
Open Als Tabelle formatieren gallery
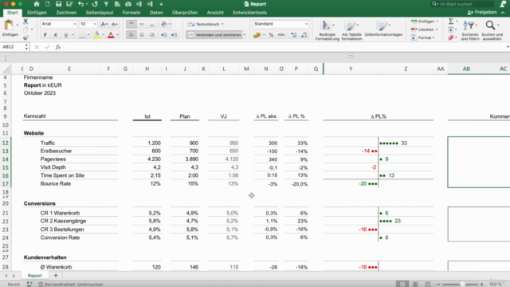point(351,30)
